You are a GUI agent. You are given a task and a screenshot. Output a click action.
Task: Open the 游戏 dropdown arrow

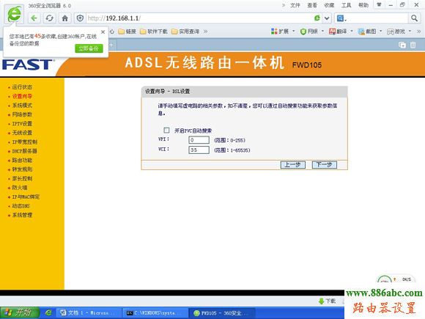coord(410,32)
